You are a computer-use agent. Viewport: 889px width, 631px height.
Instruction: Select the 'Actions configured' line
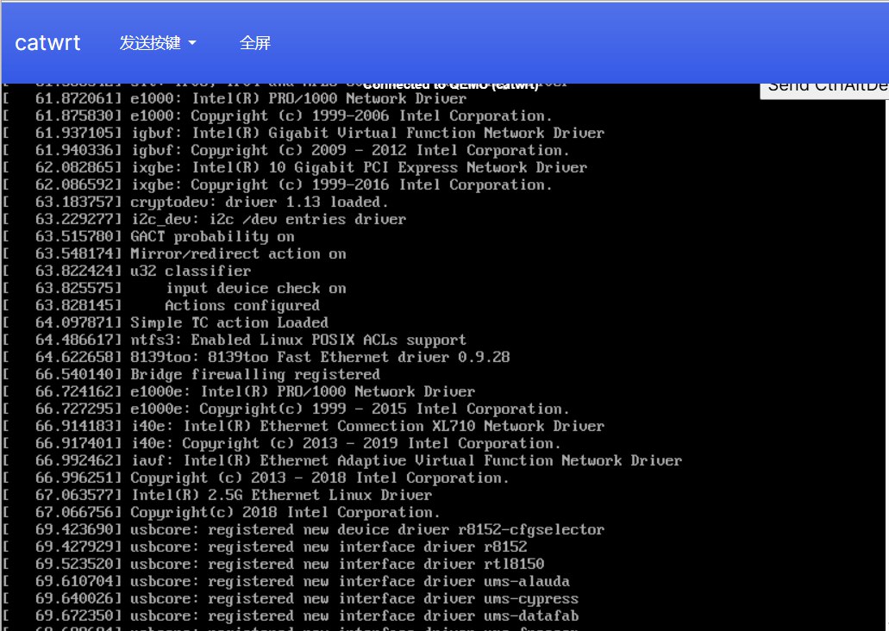pyautogui.click(x=161, y=305)
